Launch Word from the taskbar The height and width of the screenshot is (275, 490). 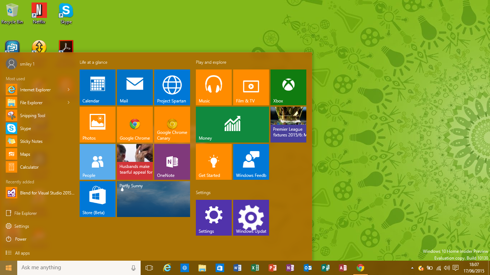point(237,268)
